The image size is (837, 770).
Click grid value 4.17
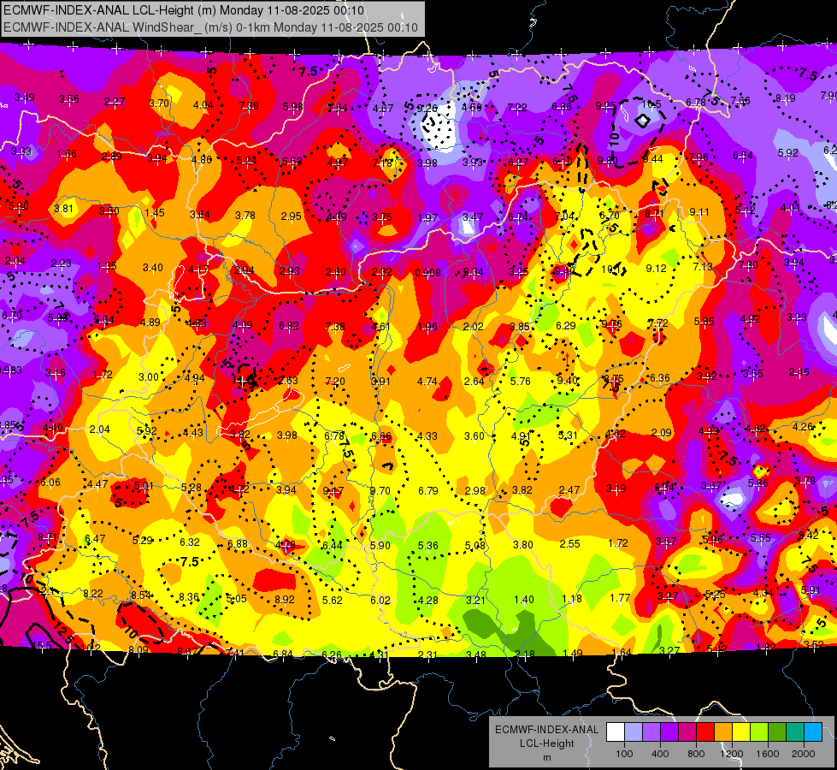(x=198, y=269)
